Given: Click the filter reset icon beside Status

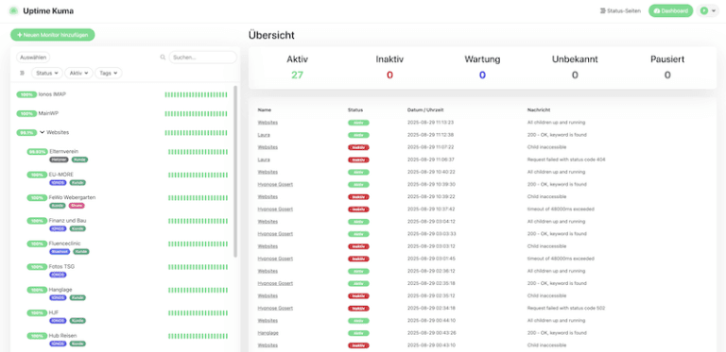Looking at the screenshot, I should [x=23, y=73].
